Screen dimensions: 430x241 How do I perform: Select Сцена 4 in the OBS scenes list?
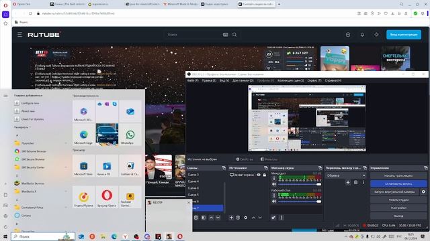206,181
